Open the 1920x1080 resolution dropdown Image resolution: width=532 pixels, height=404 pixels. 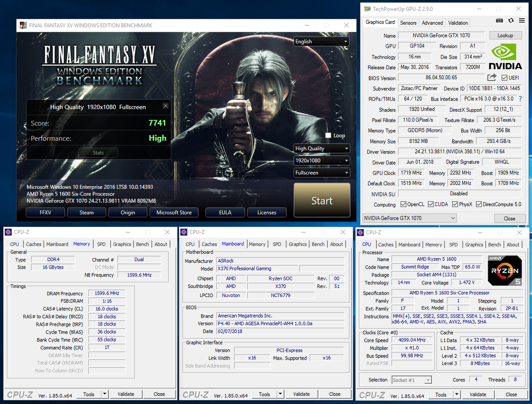point(322,160)
